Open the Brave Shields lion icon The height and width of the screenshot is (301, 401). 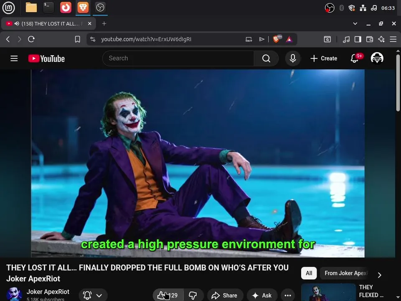[x=277, y=39]
